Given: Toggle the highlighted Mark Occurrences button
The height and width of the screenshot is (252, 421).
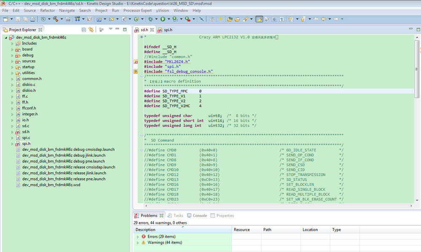Looking at the screenshot, I should tap(259, 19).
